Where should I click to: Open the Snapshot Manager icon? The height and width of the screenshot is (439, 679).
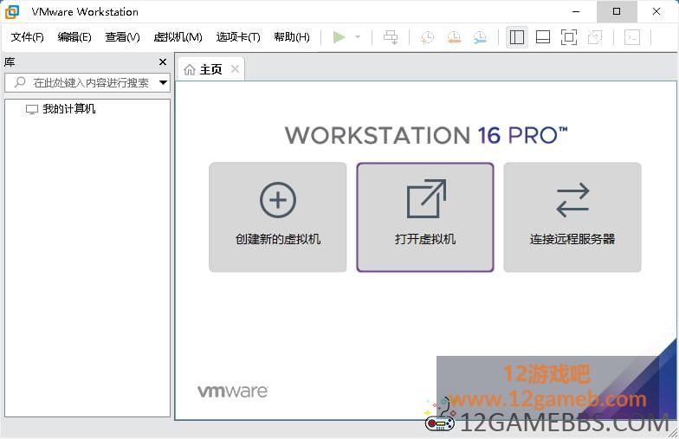(480, 37)
